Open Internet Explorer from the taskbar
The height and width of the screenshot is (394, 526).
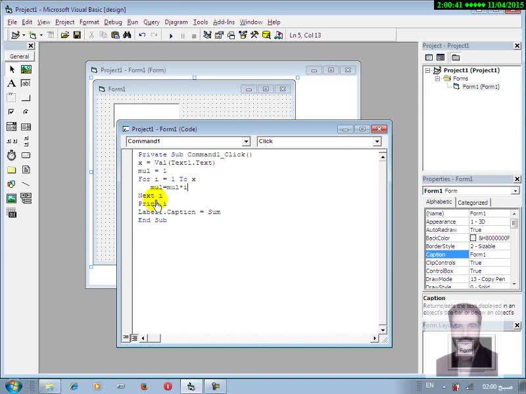tap(74, 386)
